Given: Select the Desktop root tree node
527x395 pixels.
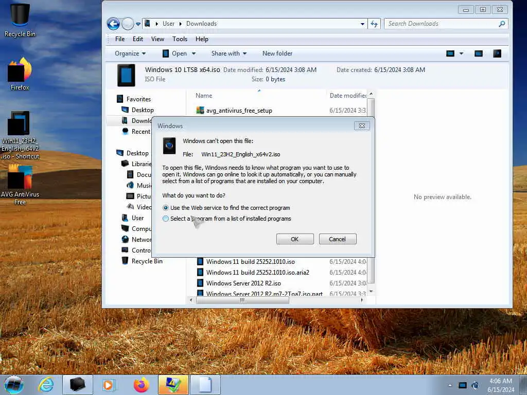Looking at the screenshot, I should click(132, 153).
